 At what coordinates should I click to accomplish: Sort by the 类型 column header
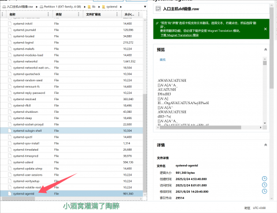(x=59, y=14)
